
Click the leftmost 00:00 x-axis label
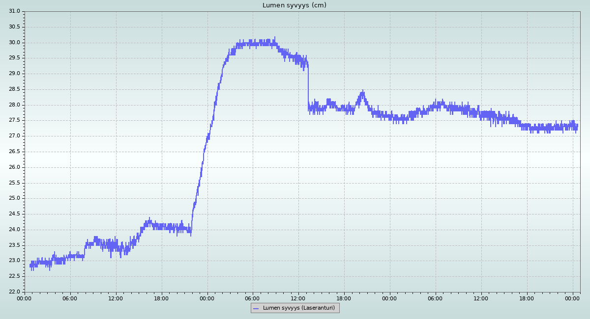tap(25, 298)
